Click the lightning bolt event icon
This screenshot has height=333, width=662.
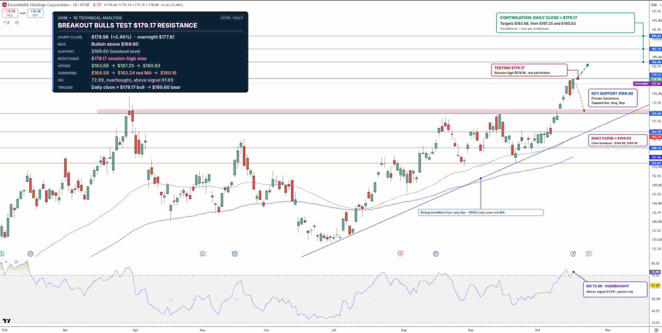573,254
